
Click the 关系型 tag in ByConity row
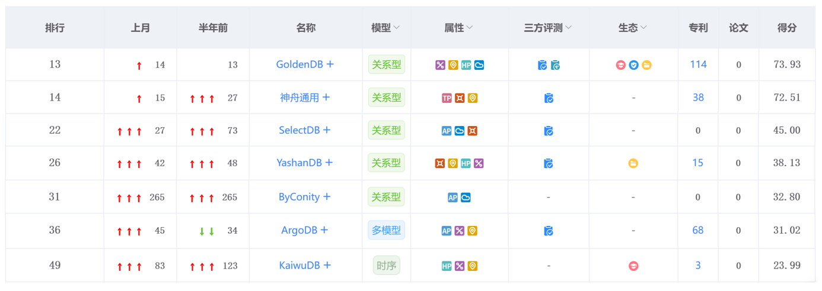pyautogui.click(x=386, y=197)
